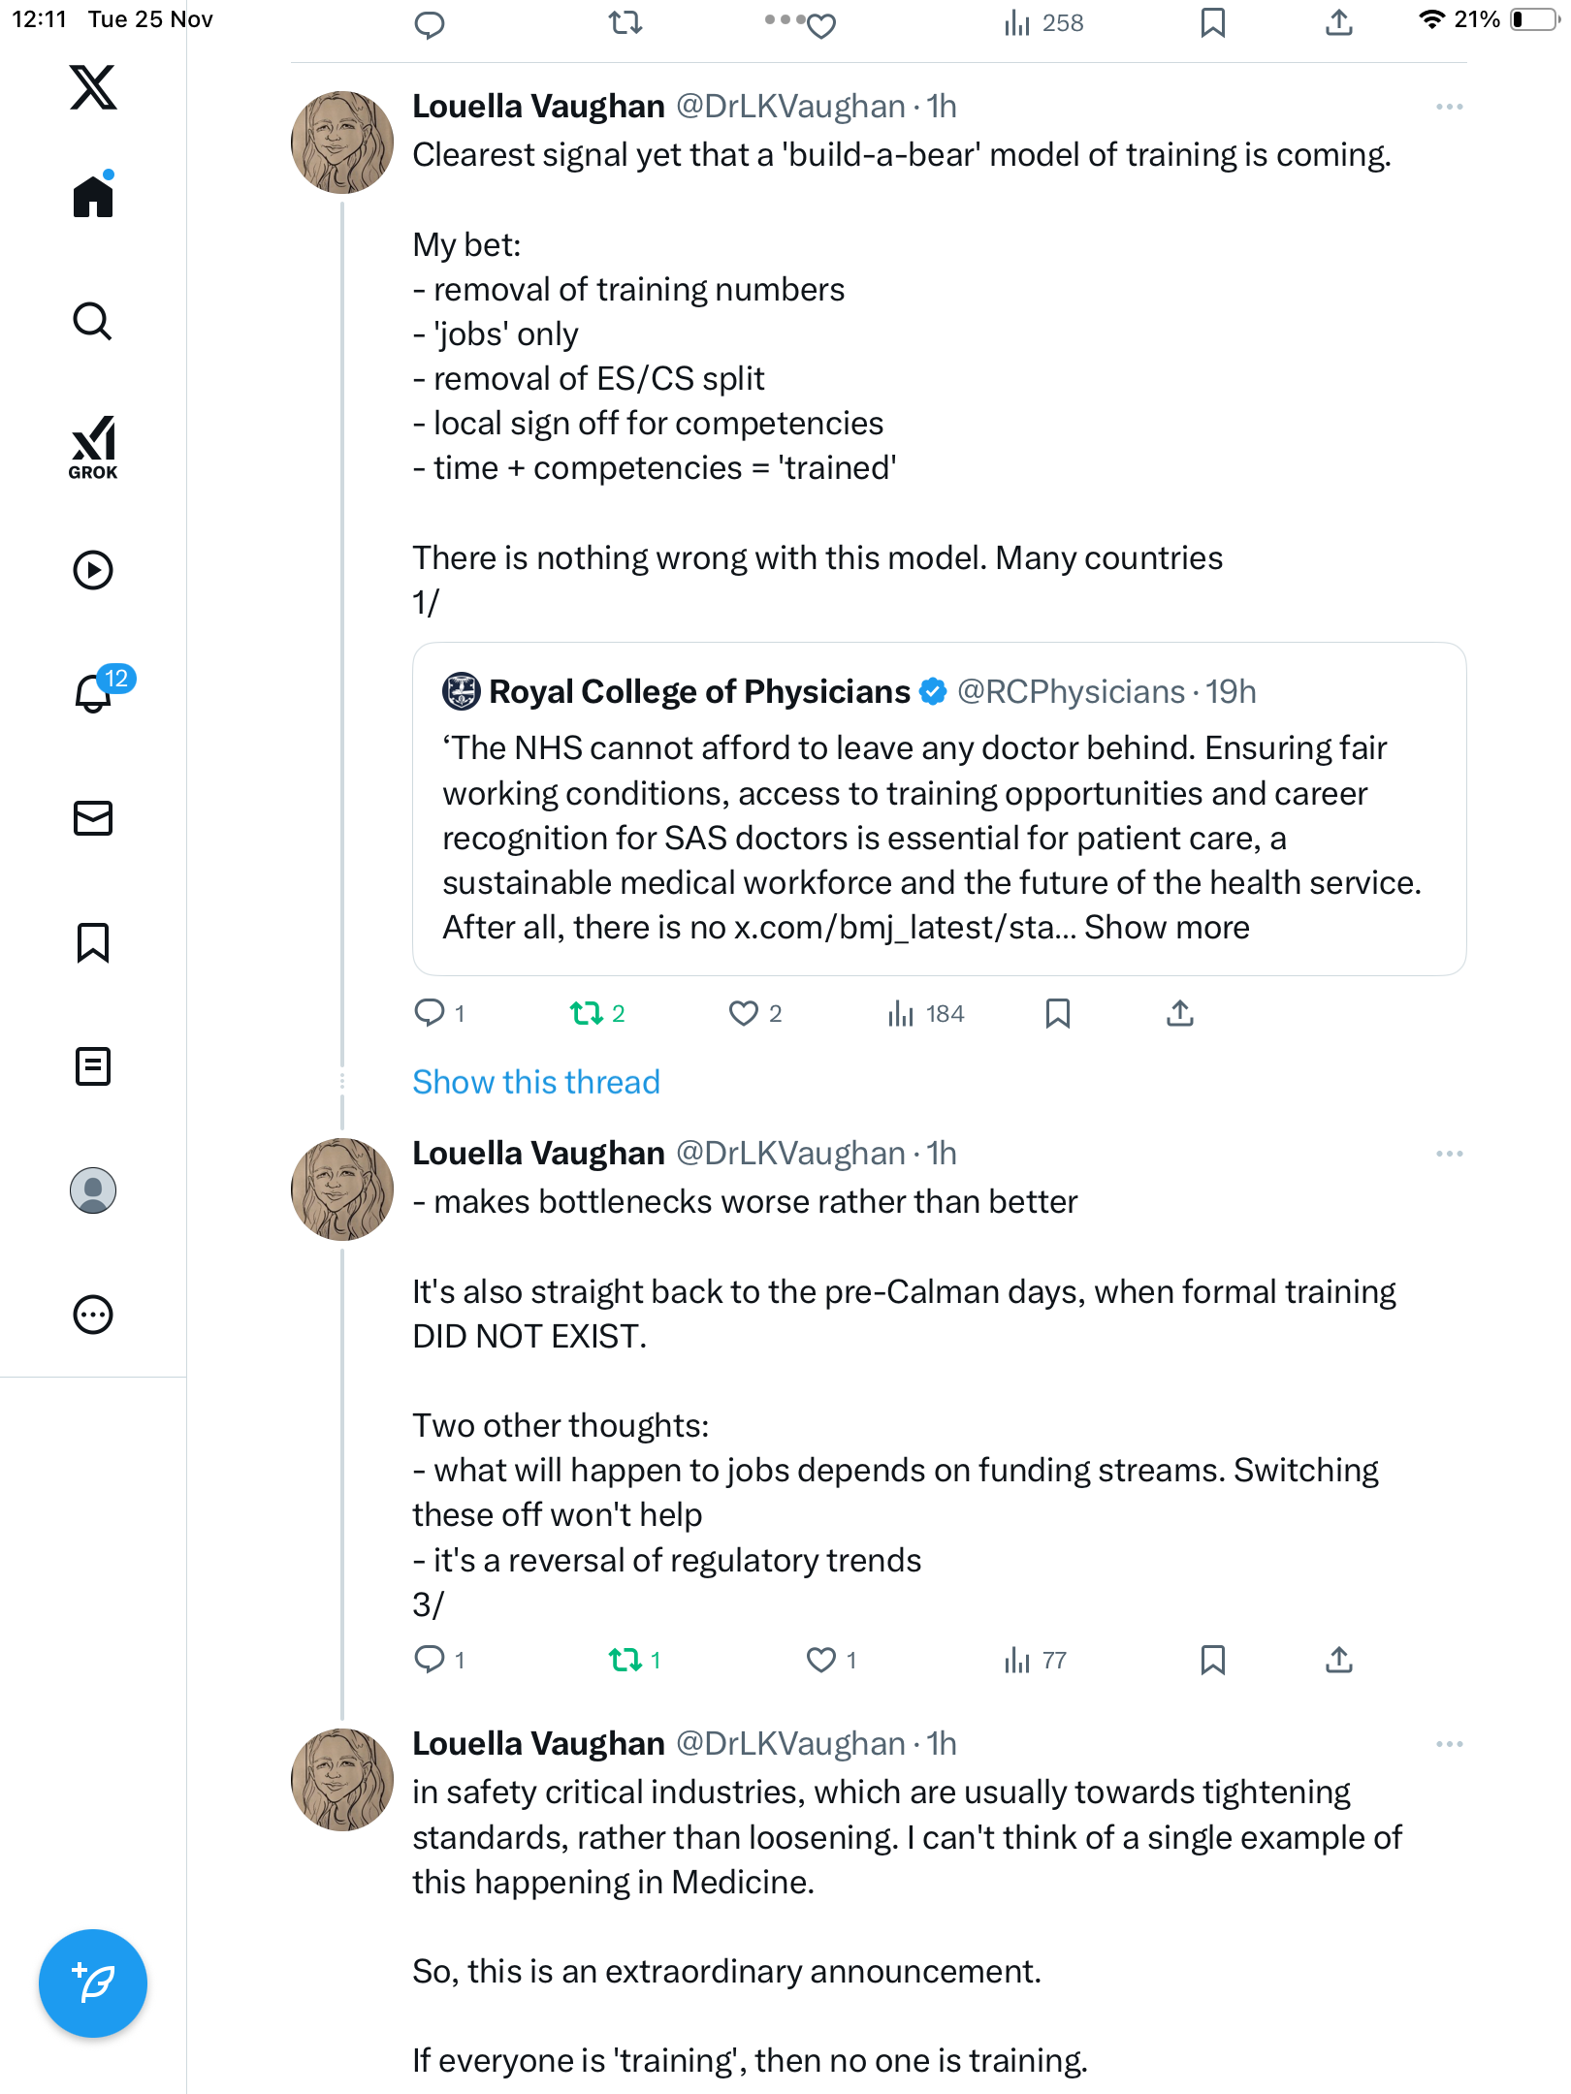Open the notifications bell with 12 badge

[94, 693]
